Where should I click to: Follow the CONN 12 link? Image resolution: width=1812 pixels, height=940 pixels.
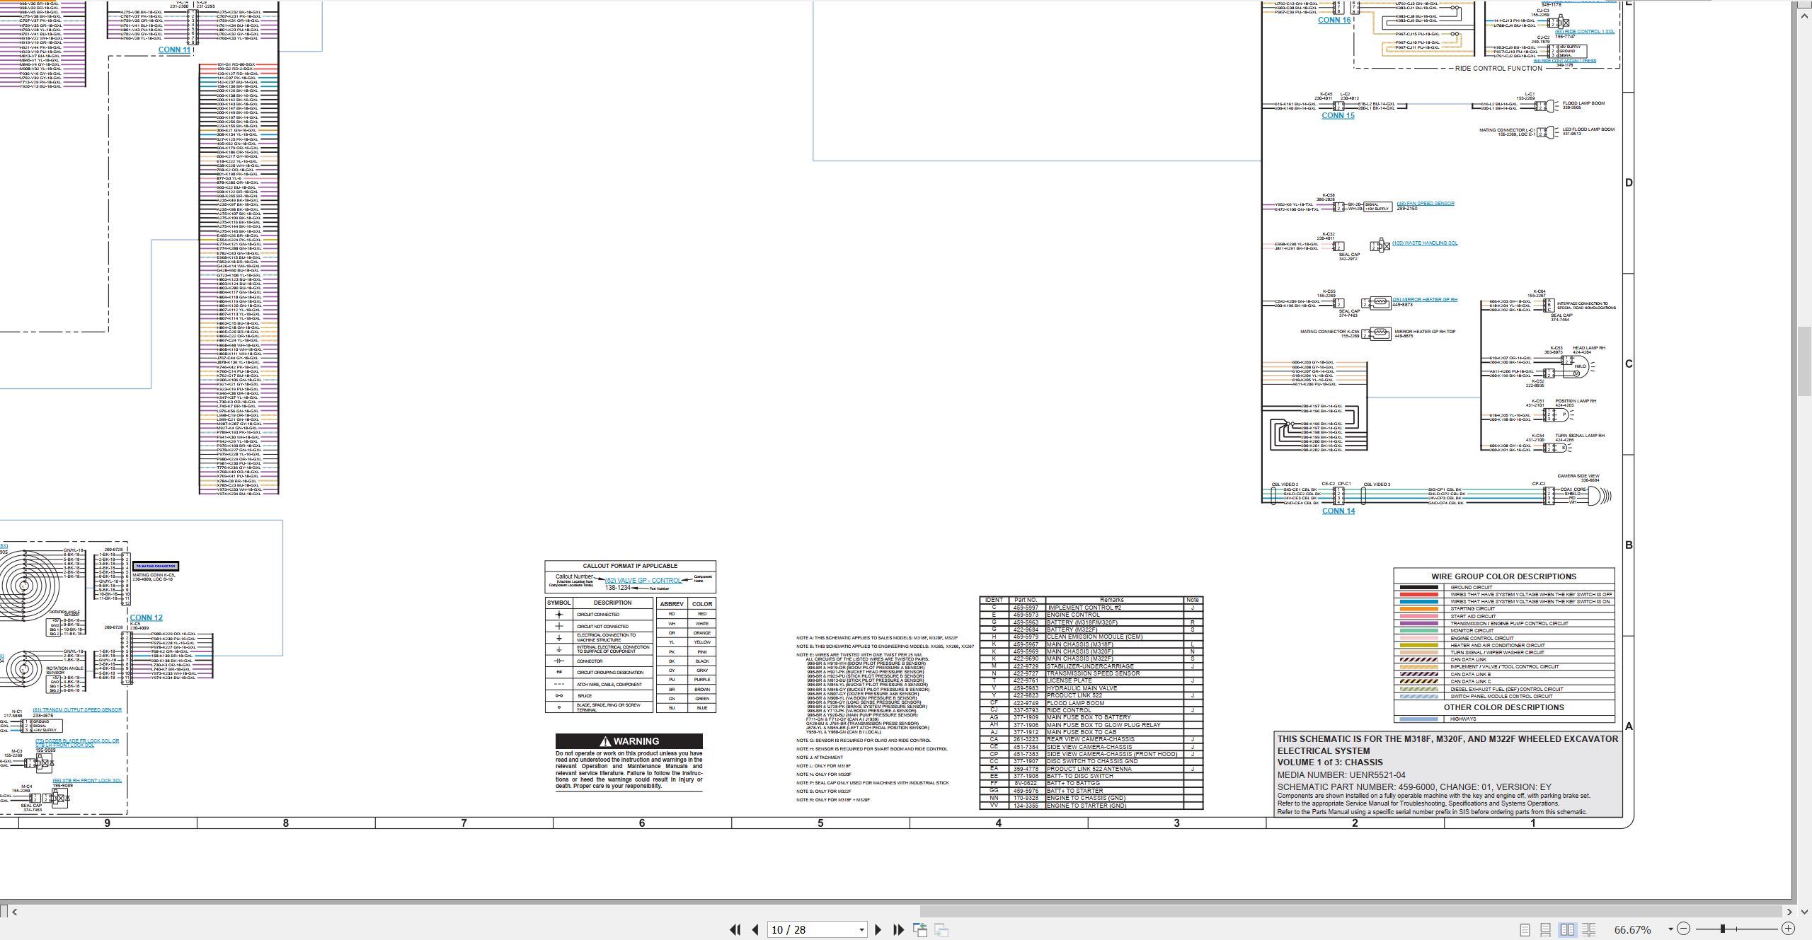[146, 617]
